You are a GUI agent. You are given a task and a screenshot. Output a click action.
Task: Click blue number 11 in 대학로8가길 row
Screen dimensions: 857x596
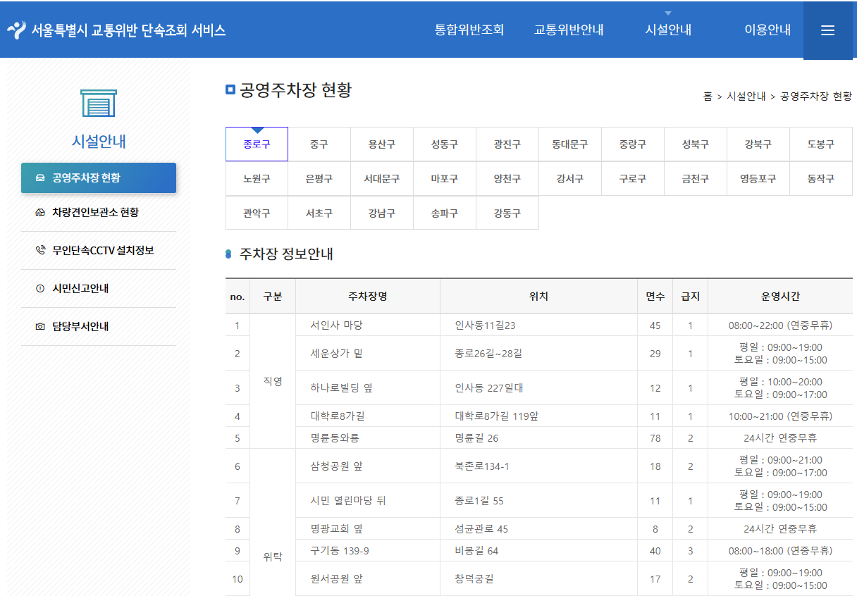pos(655,416)
